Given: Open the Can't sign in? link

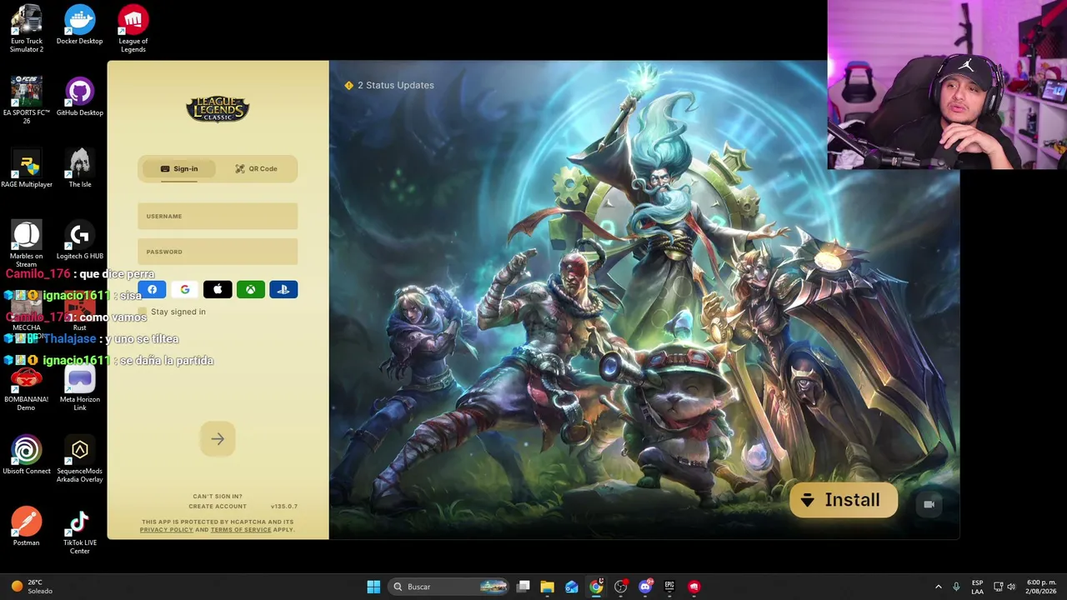Looking at the screenshot, I should coord(218,497).
